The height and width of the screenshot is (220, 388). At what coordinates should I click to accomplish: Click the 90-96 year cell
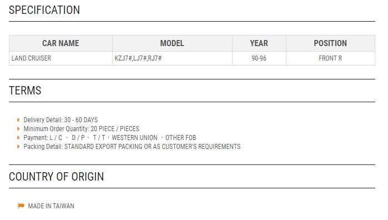[x=259, y=58]
